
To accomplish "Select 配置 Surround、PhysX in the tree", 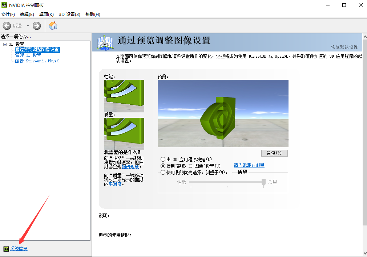I will (x=37, y=61).
